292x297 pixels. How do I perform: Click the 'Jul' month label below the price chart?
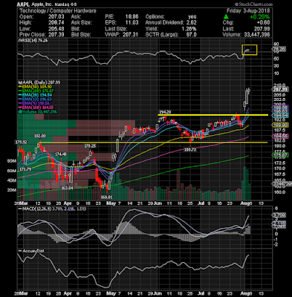(x=201, y=203)
